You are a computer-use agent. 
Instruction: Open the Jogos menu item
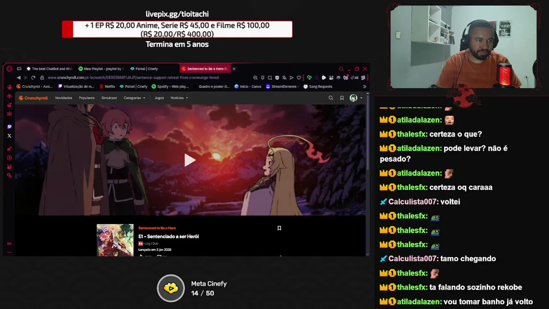pyautogui.click(x=159, y=98)
